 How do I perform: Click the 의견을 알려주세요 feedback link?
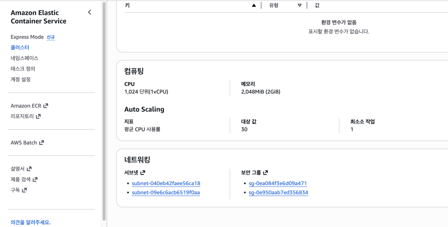pos(31,222)
